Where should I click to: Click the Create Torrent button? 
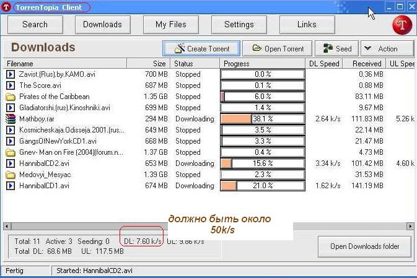pyautogui.click(x=201, y=48)
